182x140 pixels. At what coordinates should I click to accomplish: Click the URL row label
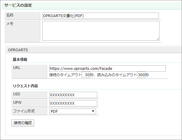point(17,68)
